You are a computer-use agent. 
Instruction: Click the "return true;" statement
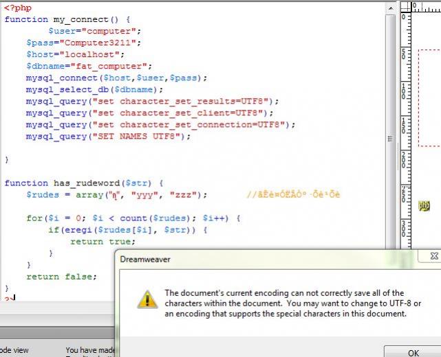pyautogui.click(x=103, y=242)
